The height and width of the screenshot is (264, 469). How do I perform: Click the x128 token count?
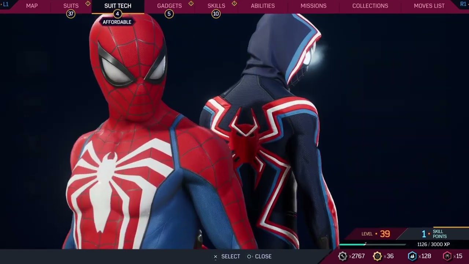(425, 256)
